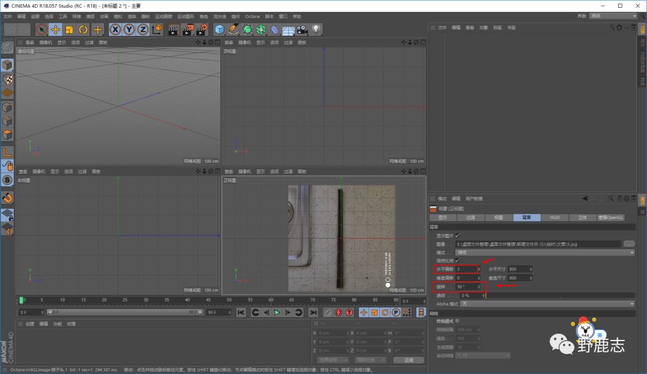Open the 界面 layout dropdown at top right
Screen dimensions: 647x374
pyautogui.click(x=612, y=16)
